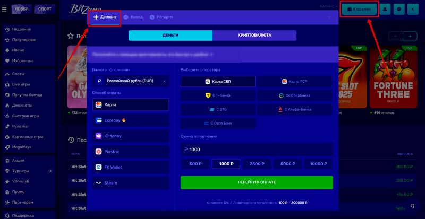This screenshot has width=425, height=219.
Task: Open the chat messages icon
Action: tap(399, 9)
